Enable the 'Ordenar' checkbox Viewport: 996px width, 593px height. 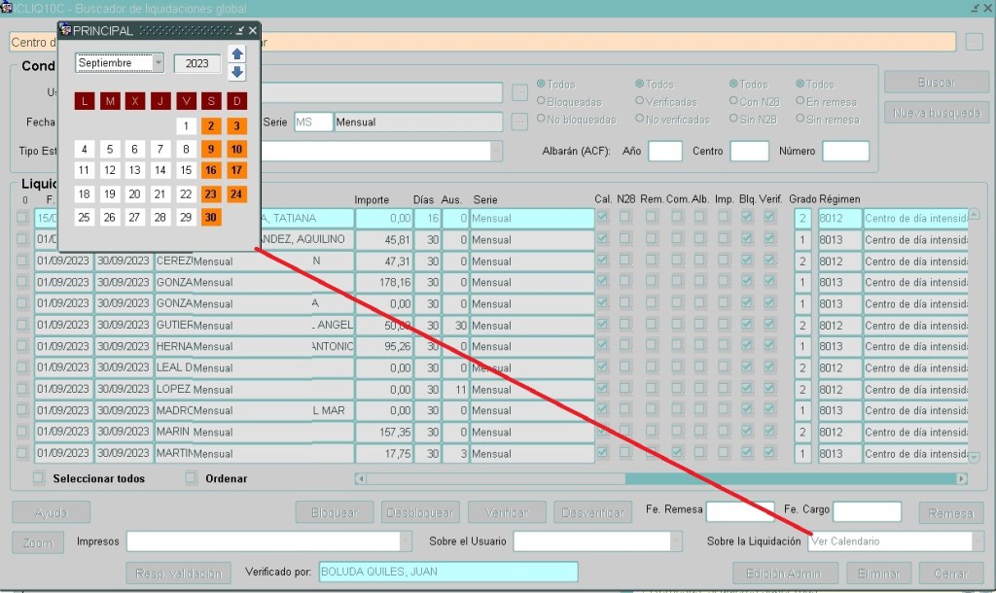coord(191,478)
